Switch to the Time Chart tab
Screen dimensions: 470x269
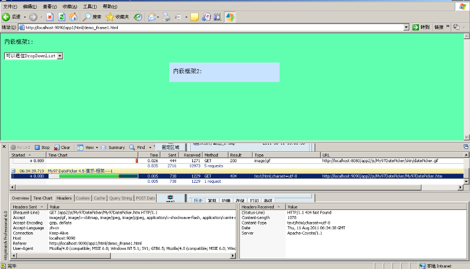43,198
